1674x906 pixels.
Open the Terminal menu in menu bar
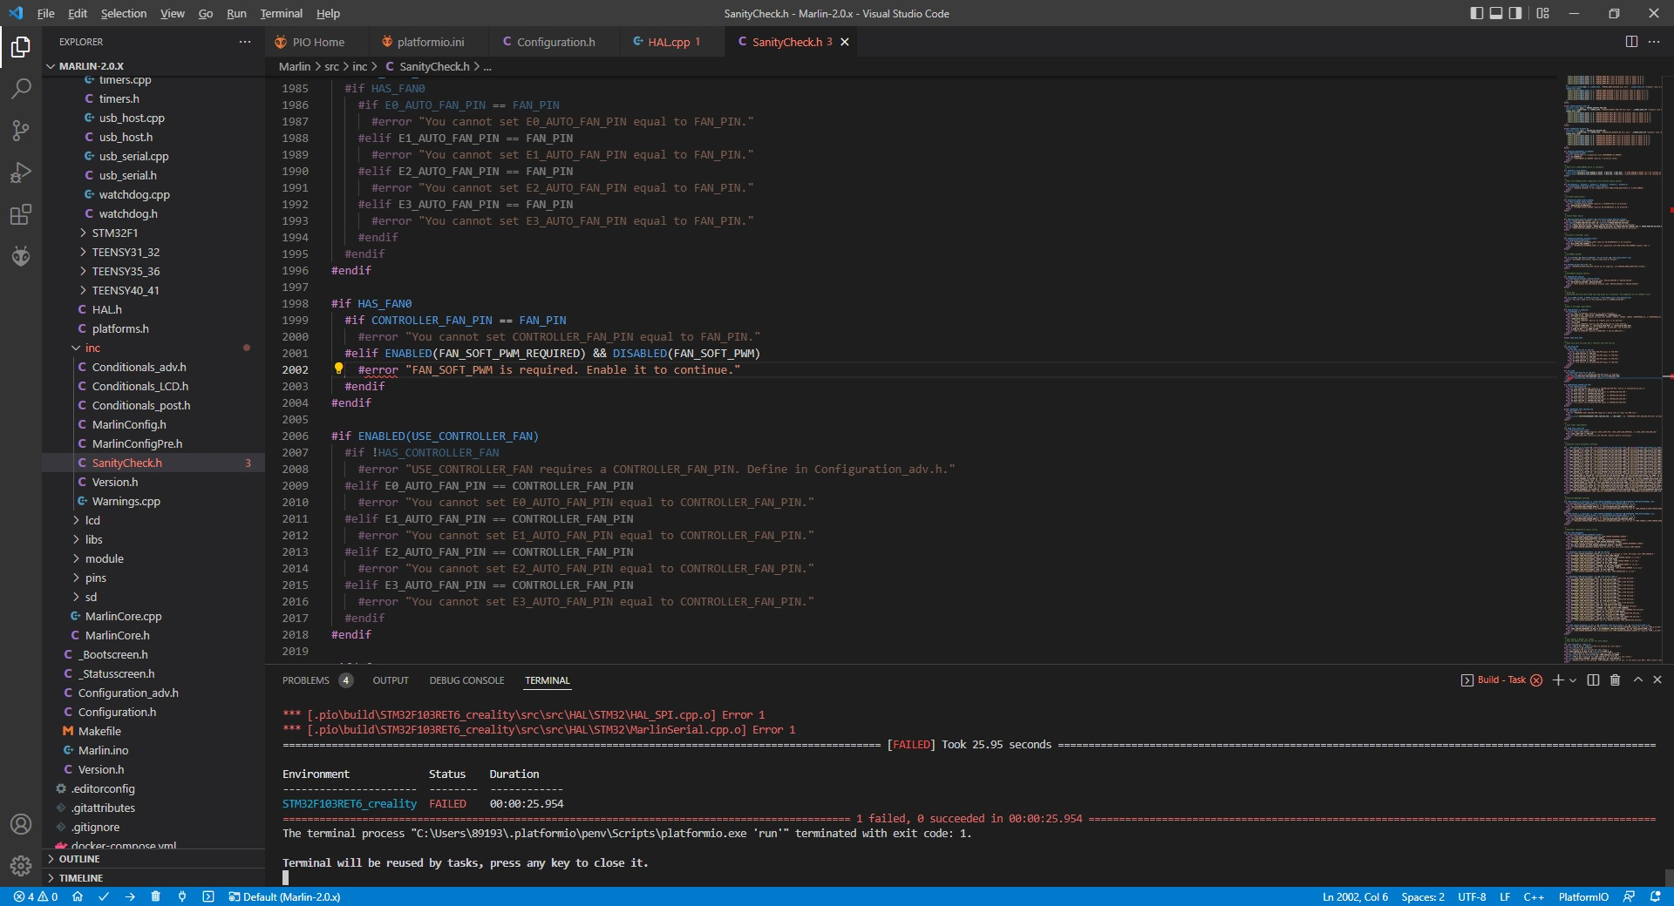pos(281,13)
